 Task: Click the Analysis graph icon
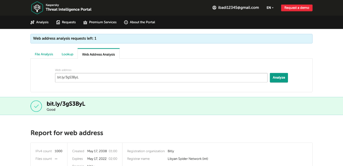click(x=33, y=22)
